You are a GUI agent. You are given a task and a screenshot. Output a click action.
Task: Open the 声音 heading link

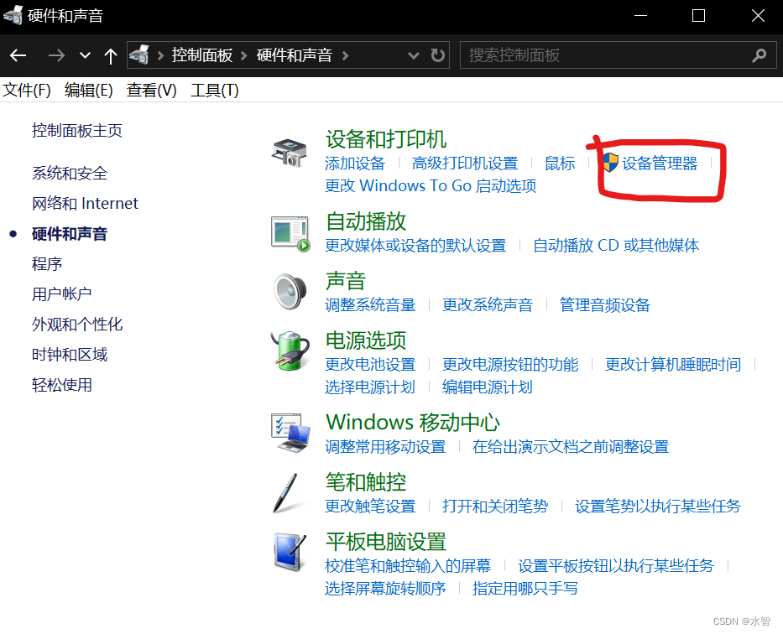coord(346,280)
